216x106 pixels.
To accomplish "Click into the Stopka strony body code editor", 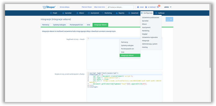I will [124, 87].
